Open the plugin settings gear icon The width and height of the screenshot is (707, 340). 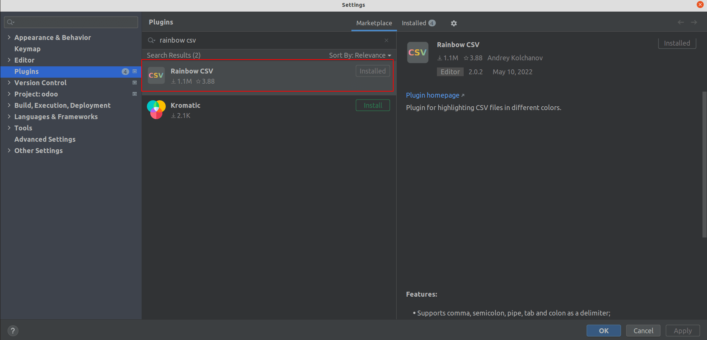click(454, 23)
